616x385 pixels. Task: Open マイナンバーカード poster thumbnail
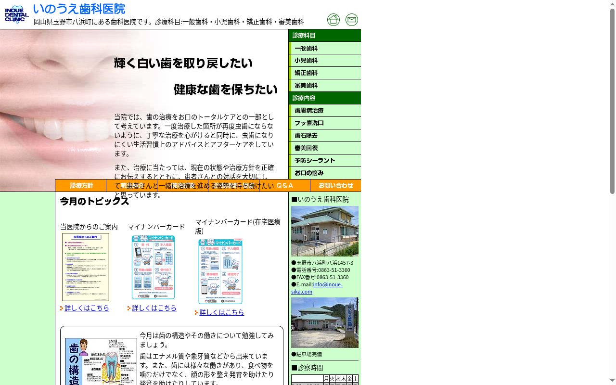tap(153, 267)
